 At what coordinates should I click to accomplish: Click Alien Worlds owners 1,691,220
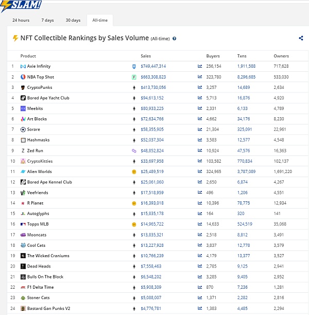283,171
